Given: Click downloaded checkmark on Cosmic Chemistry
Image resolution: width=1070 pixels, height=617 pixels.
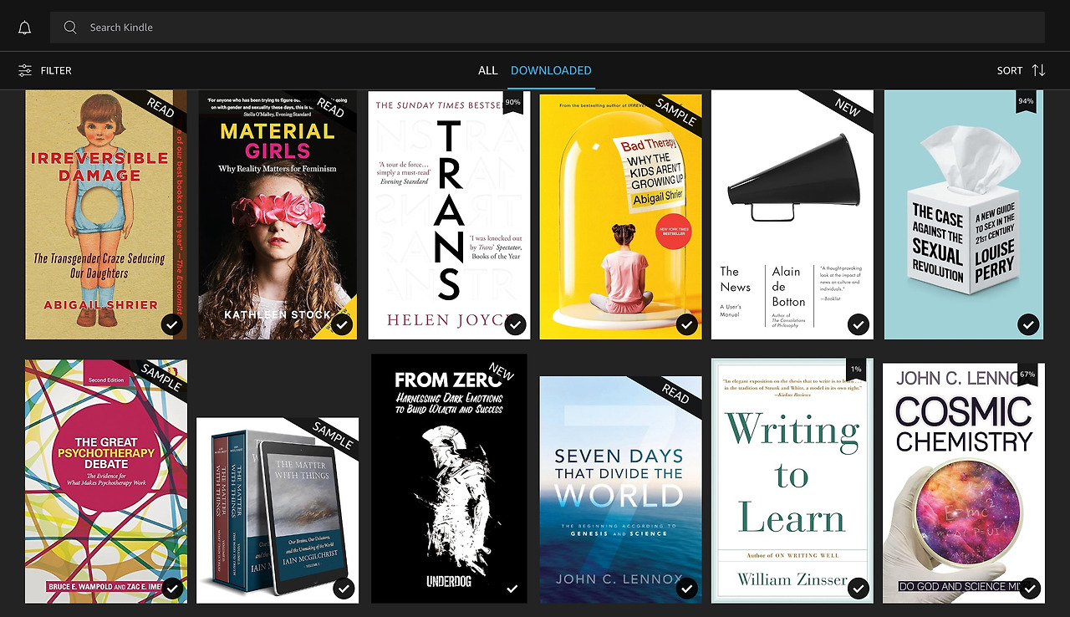Looking at the screenshot, I should pyautogui.click(x=1030, y=589).
